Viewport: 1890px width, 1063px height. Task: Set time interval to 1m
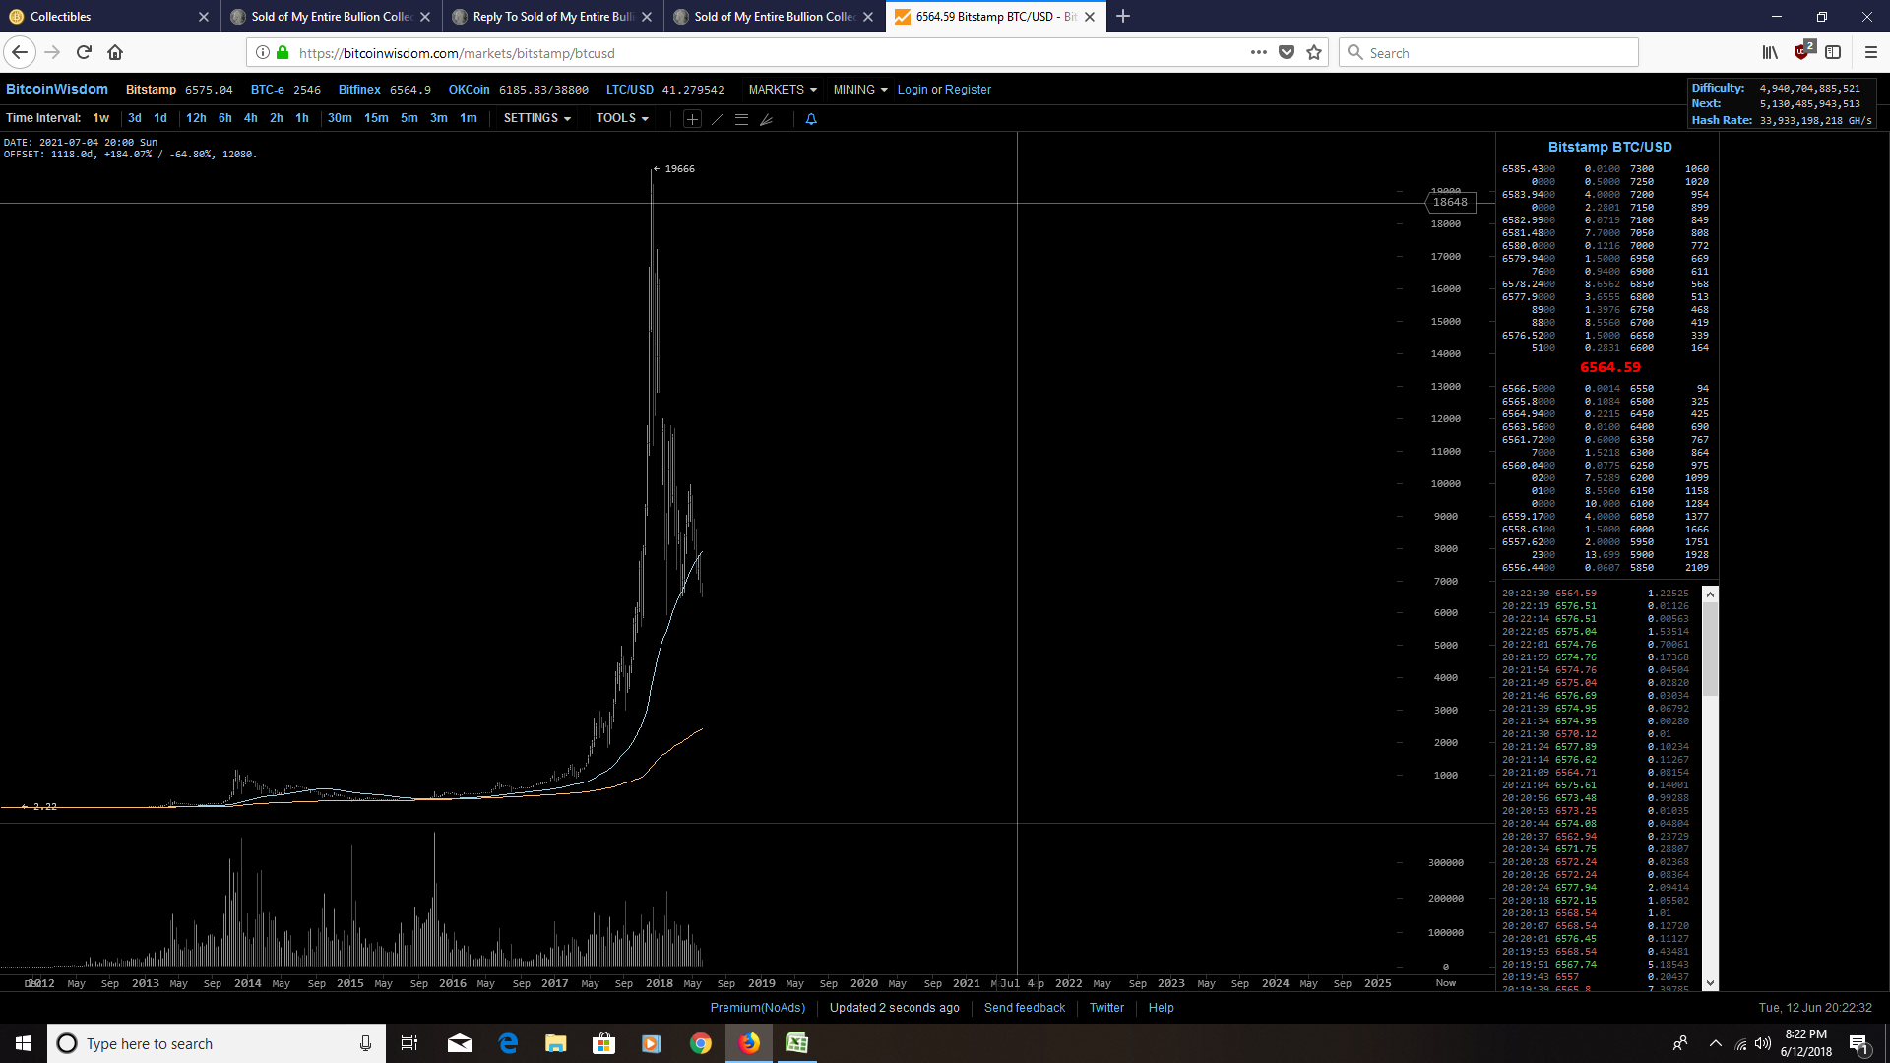click(469, 118)
